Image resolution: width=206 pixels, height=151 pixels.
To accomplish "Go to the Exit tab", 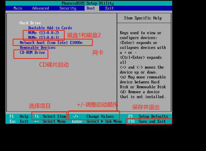I will click(x=109, y=8).
